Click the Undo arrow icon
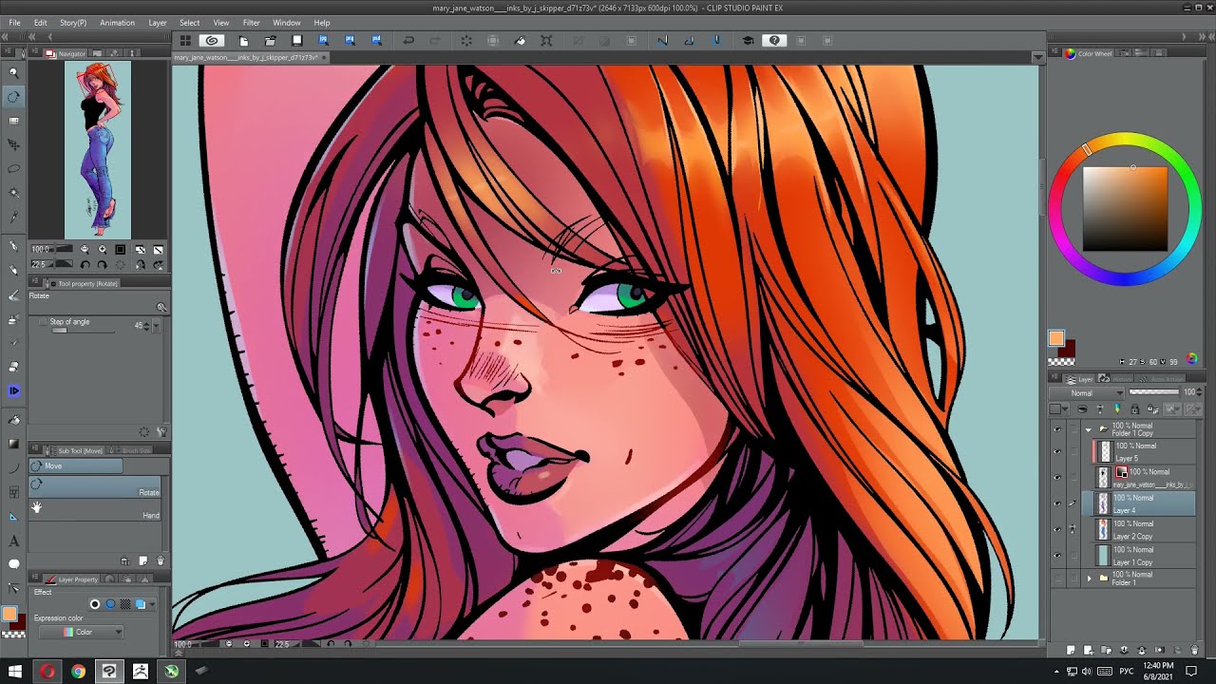Image resolution: width=1216 pixels, height=684 pixels. click(x=408, y=41)
